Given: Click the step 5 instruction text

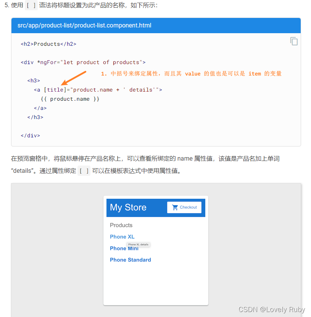Looking at the screenshot, I should (x=81, y=5).
